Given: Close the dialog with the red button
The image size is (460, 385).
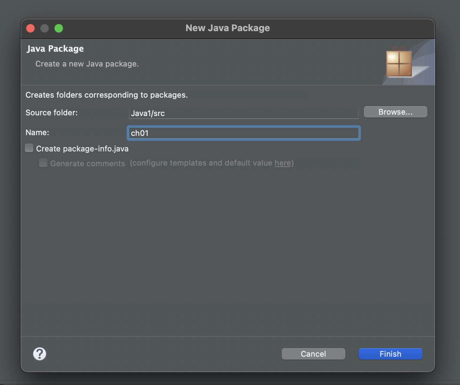Looking at the screenshot, I should point(30,28).
